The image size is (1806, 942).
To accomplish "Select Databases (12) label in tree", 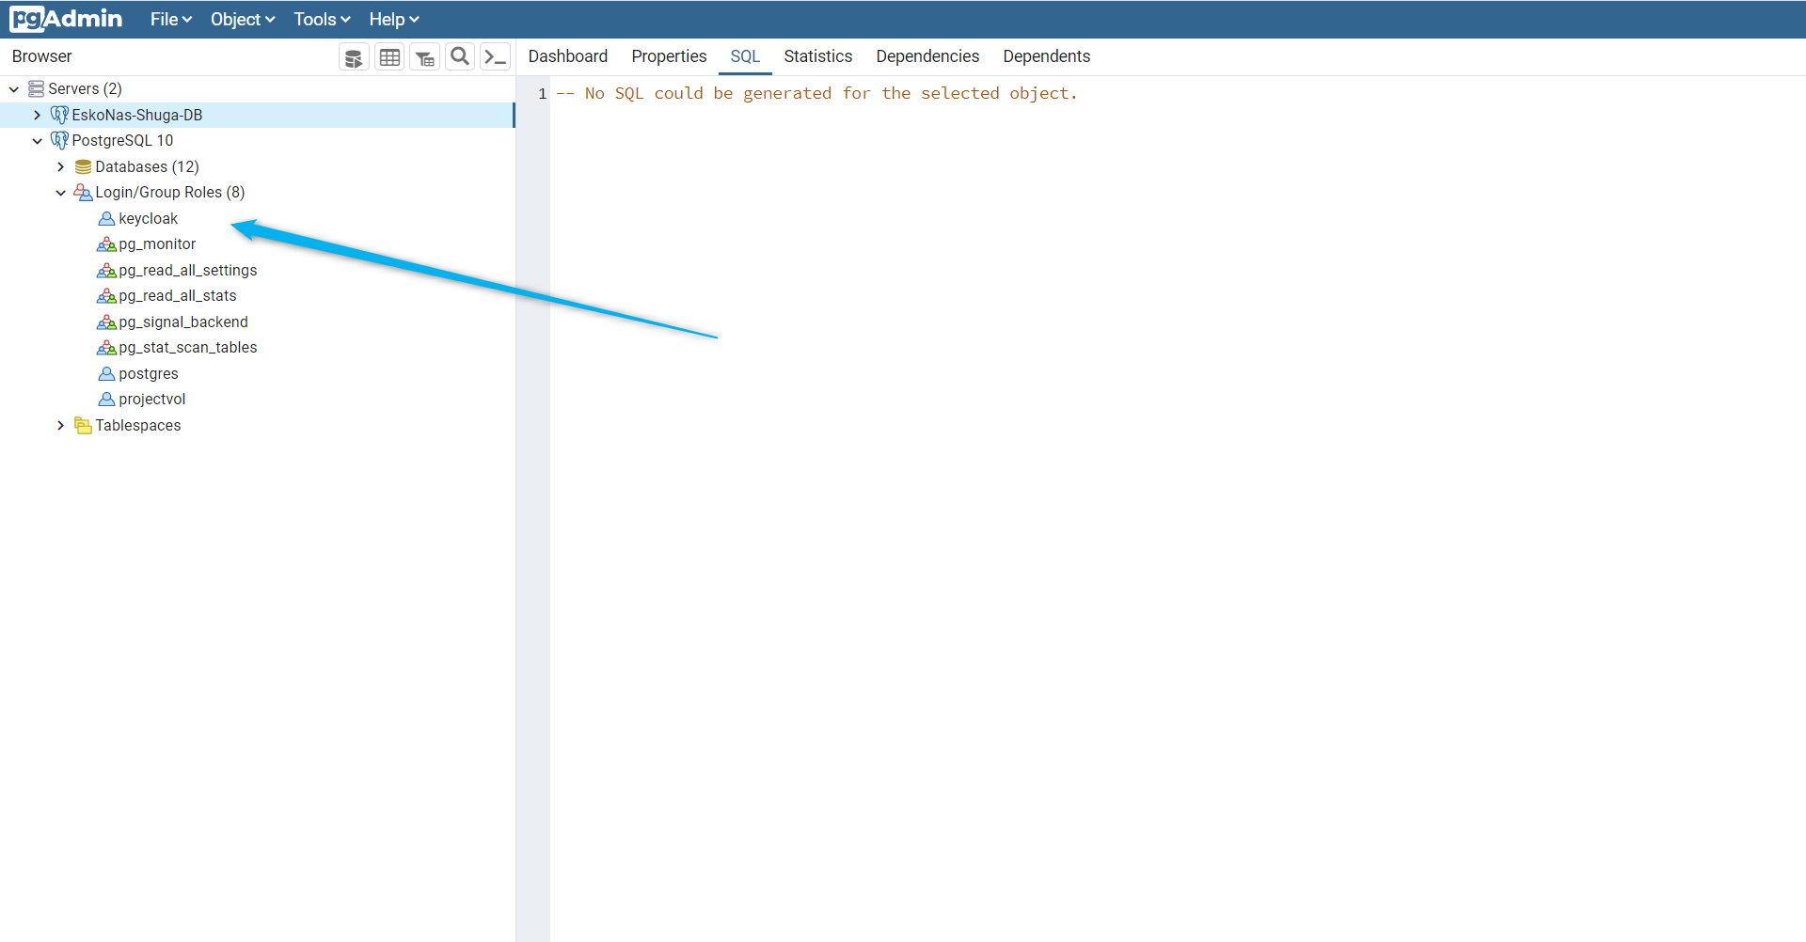I will click(x=148, y=166).
